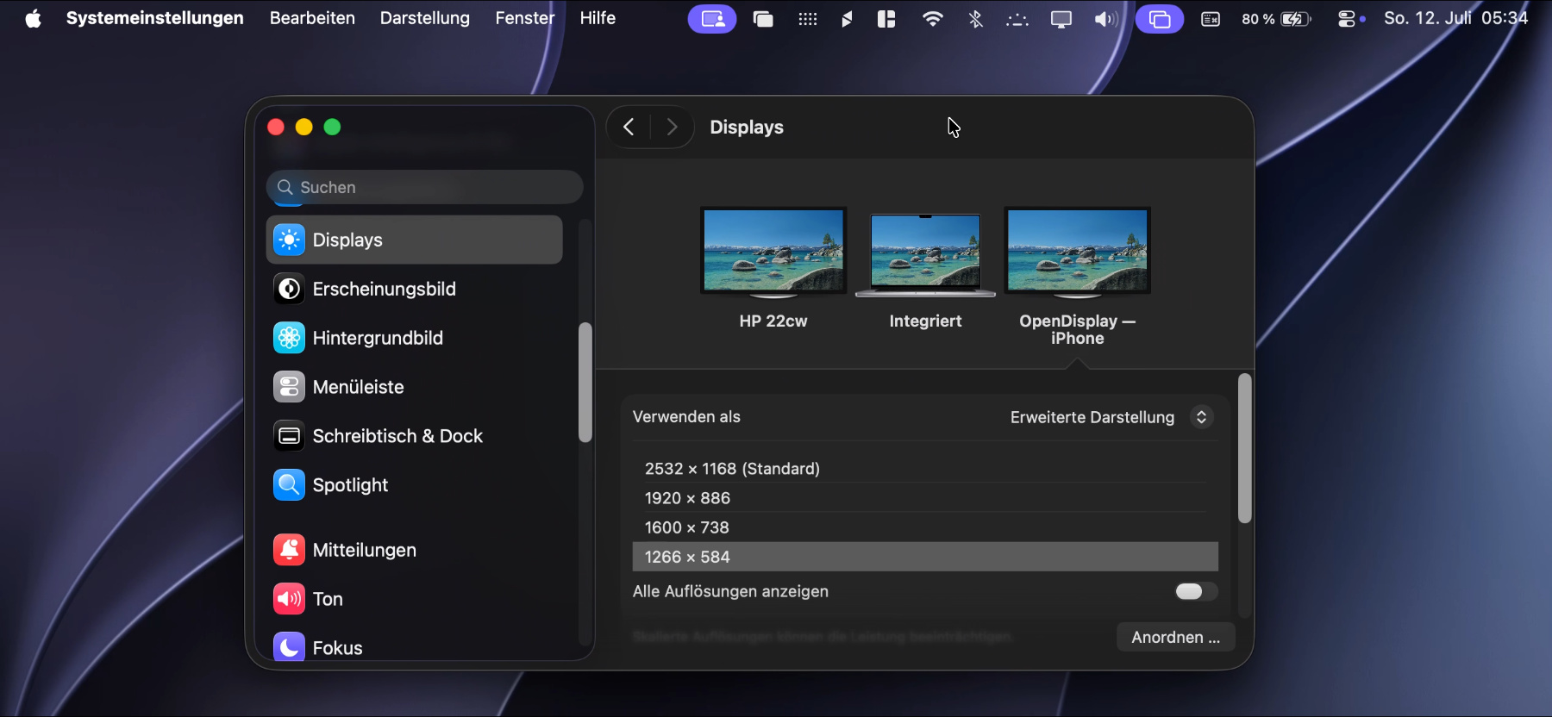1552x717 pixels.
Task: Close the Systemeinstellungen window
Action: (x=276, y=128)
